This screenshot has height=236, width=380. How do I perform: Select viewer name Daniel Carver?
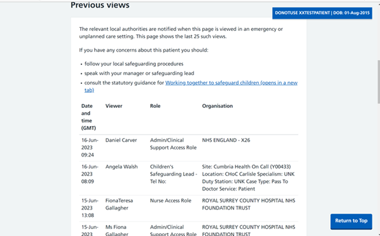pyautogui.click(x=121, y=140)
